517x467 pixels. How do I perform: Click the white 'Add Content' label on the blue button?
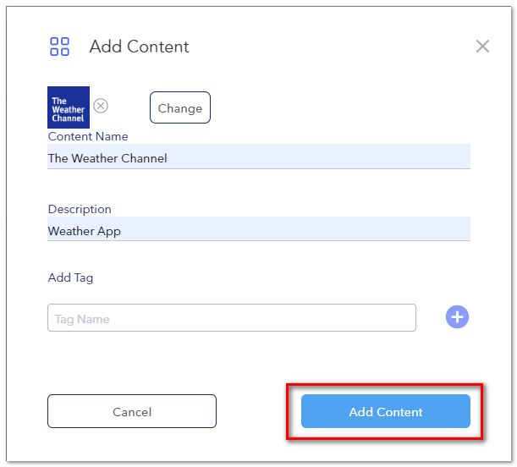[386, 412]
